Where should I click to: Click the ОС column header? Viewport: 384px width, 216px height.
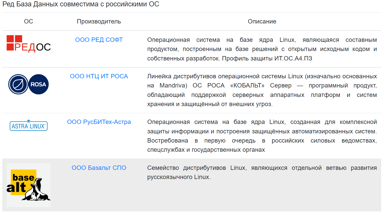29,21
